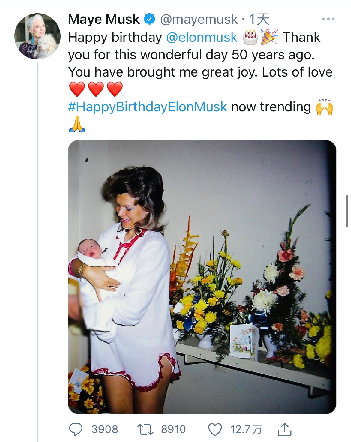Click the vertical scrollbar thumb
Screen dimensions: 351x442
coord(347,211)
